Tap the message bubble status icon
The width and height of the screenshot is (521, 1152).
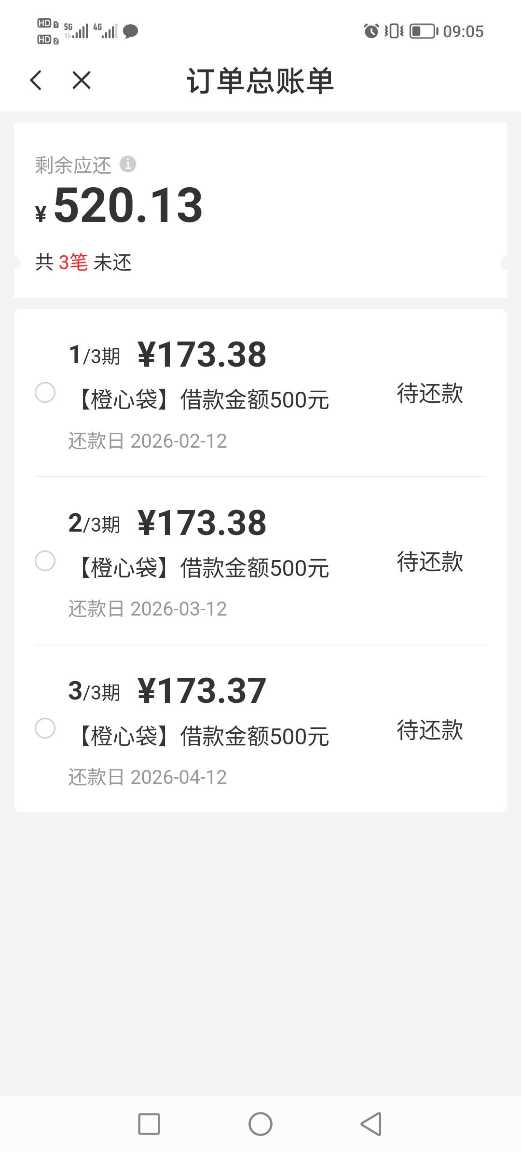coord(130,32)
